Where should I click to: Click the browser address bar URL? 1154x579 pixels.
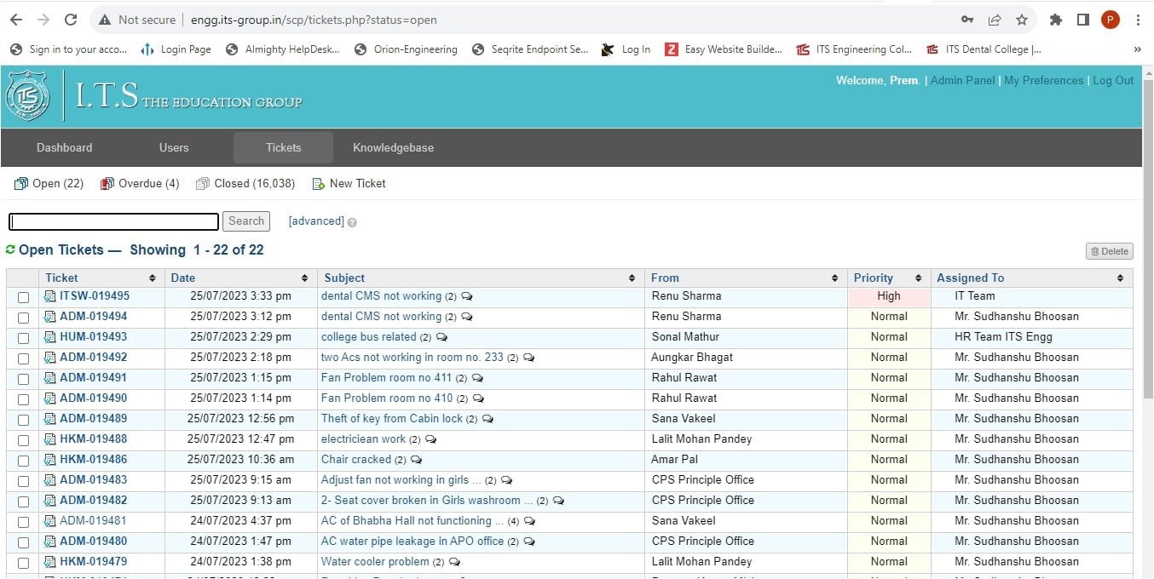coord(314,20)
